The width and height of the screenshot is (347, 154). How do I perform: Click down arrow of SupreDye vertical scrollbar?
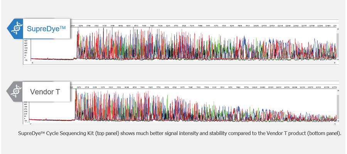(x=337, y=59)
